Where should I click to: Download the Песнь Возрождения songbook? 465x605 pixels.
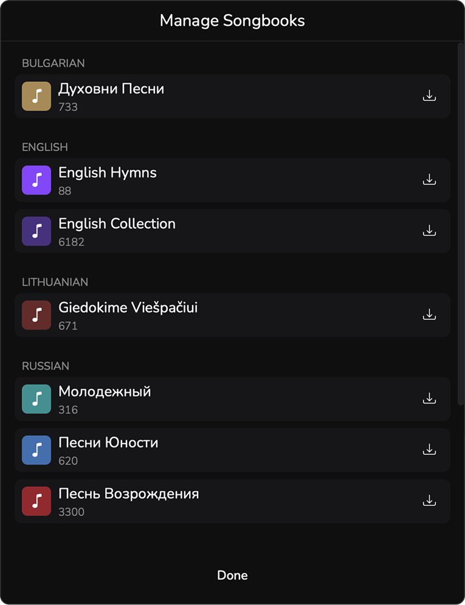[429, 501]
